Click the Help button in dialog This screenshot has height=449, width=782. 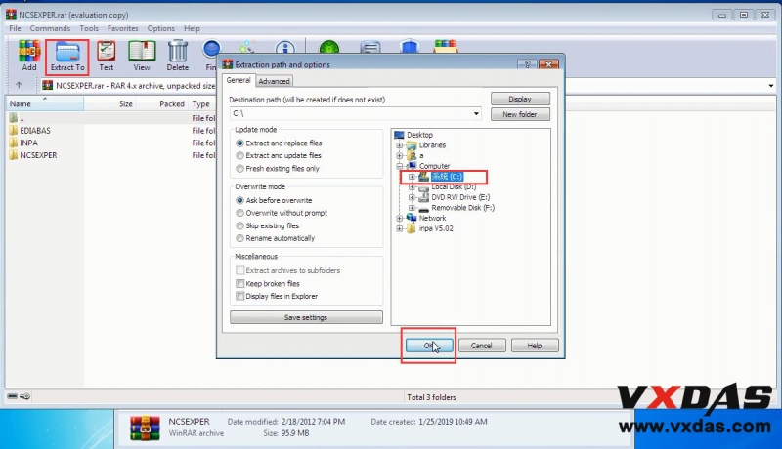[x=535, y=346]
